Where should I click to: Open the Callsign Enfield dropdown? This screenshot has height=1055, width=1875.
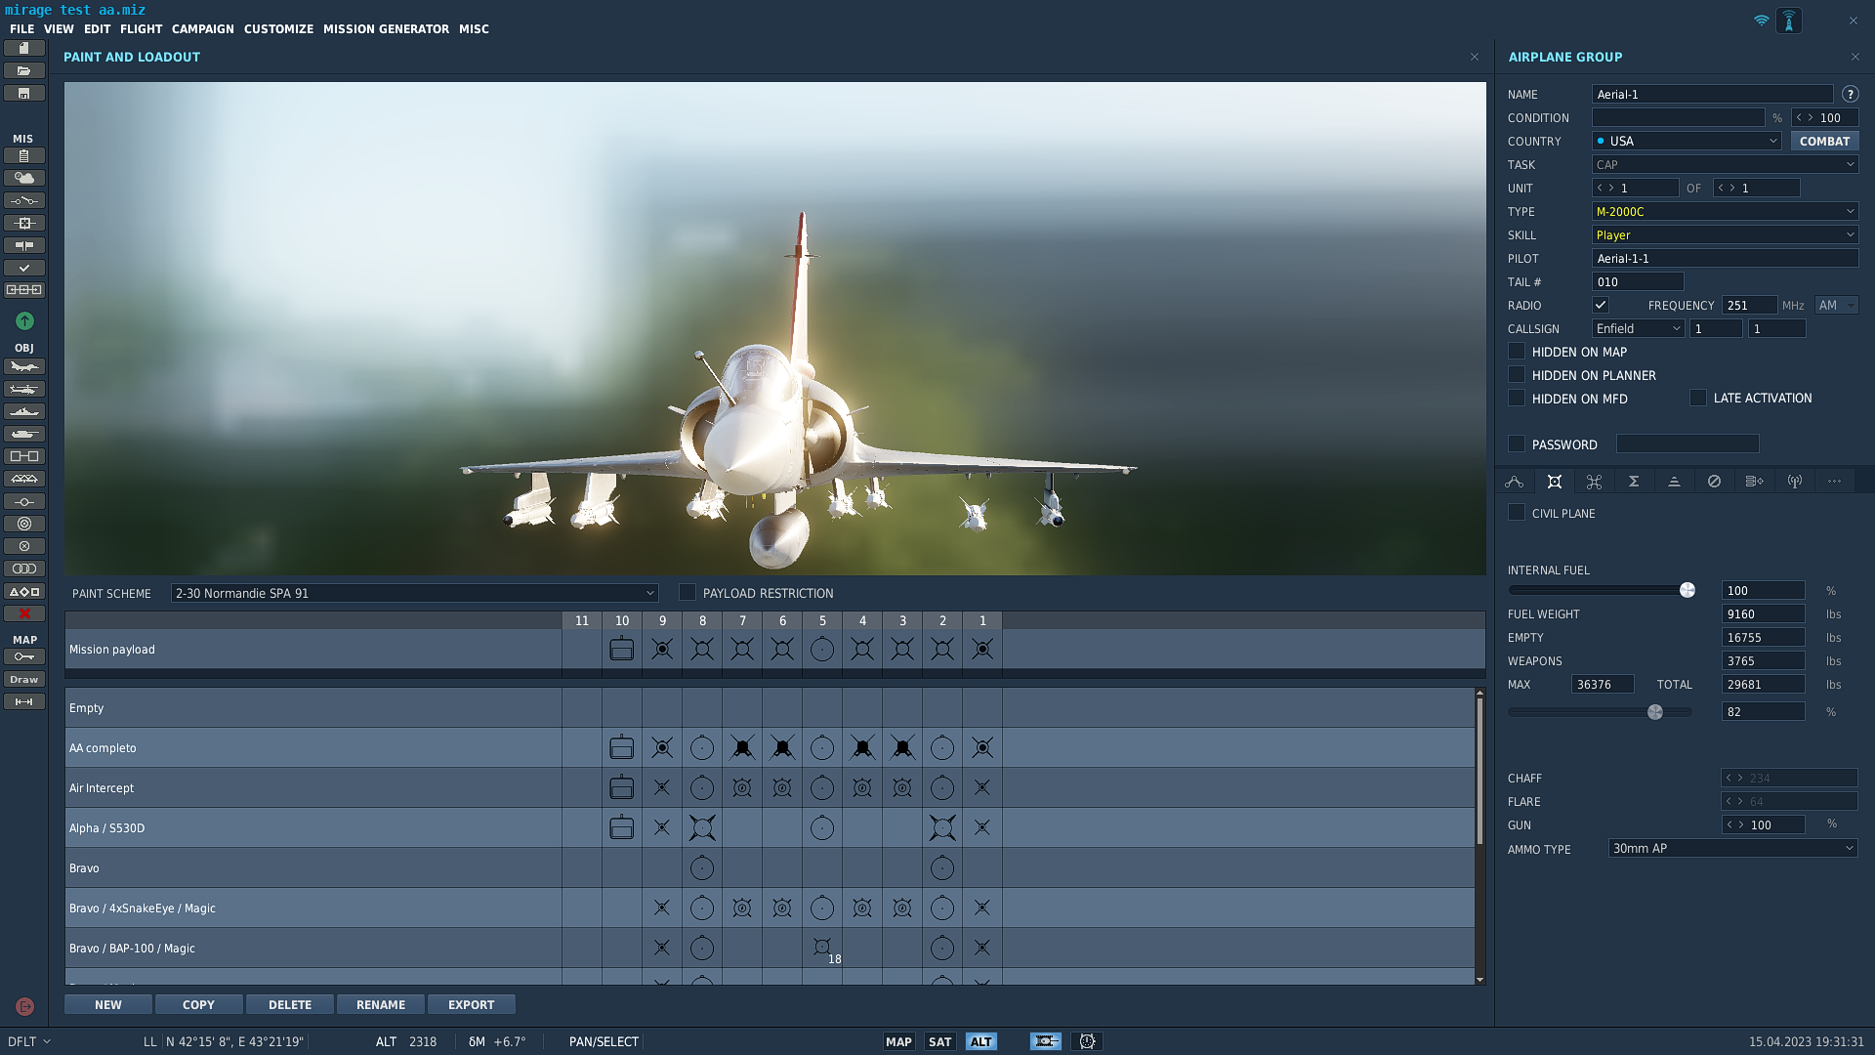(1638, 328)
